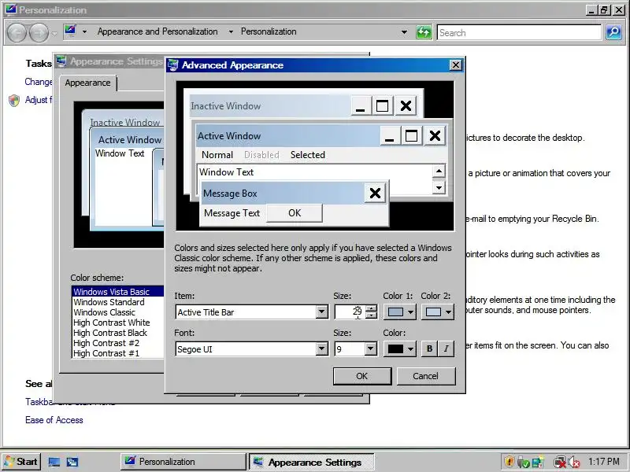Open the font Color picker dropdown
Screen dimensions: 630x472
point(399,348)
